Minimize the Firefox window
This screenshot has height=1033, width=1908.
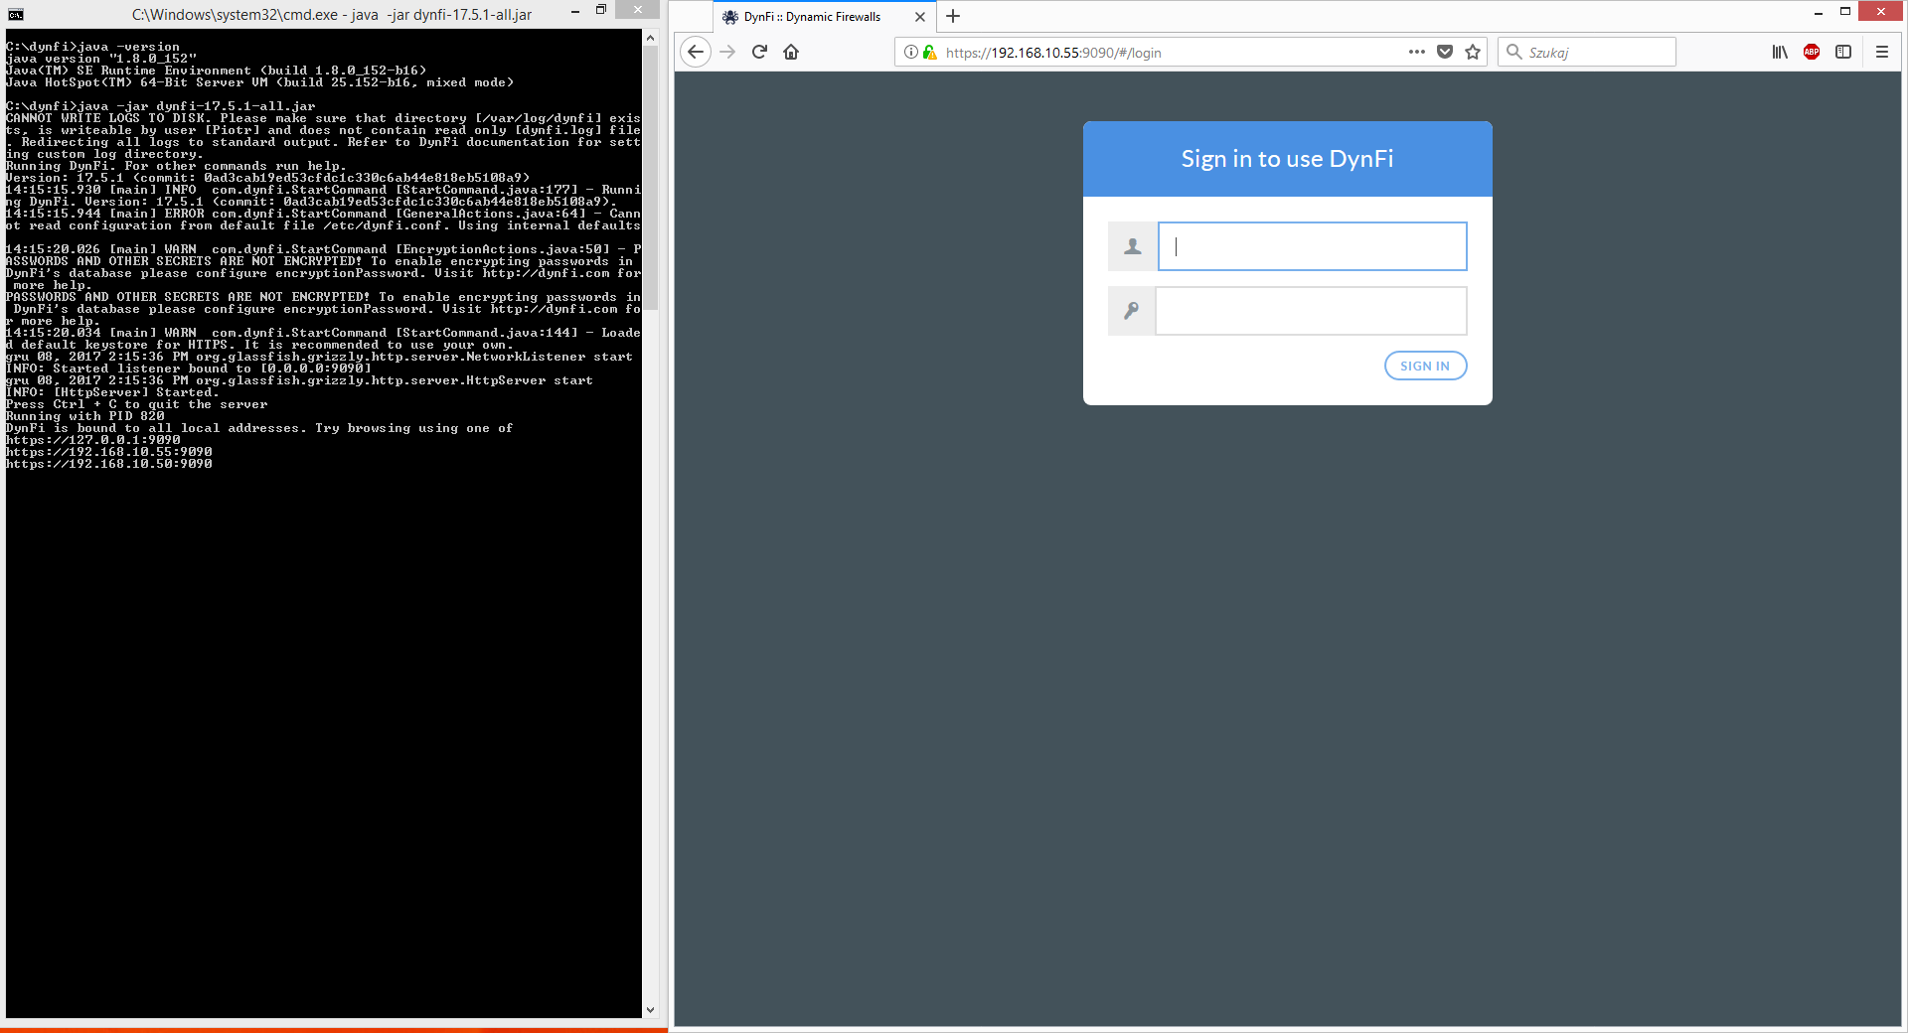point(1818,12)
